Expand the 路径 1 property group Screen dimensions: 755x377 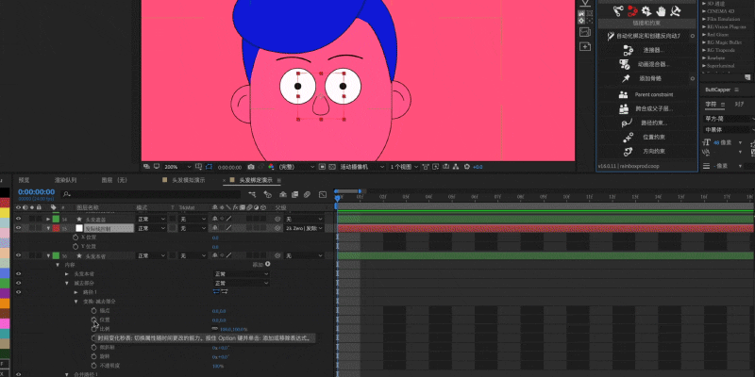tap(76, 292)
